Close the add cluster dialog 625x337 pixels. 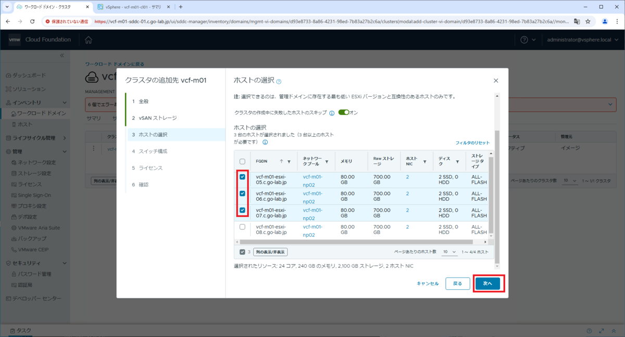[x=496, y=81]
